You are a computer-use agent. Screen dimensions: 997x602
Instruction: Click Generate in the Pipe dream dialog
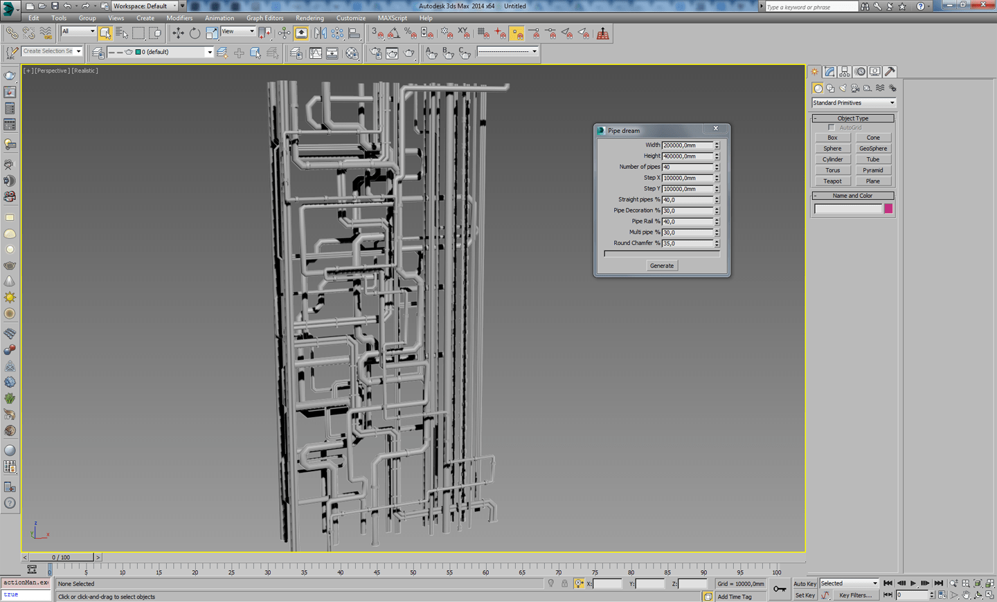pos(662,265)
